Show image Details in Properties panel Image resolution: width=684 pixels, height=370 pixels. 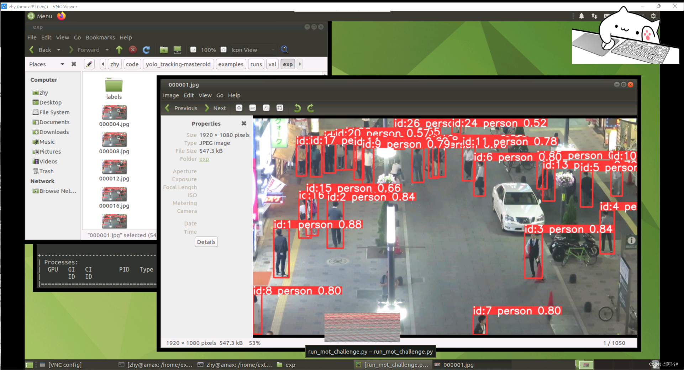click(x=206, y=242)
